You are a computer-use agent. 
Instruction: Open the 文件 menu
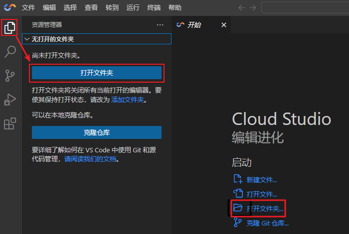28,7
